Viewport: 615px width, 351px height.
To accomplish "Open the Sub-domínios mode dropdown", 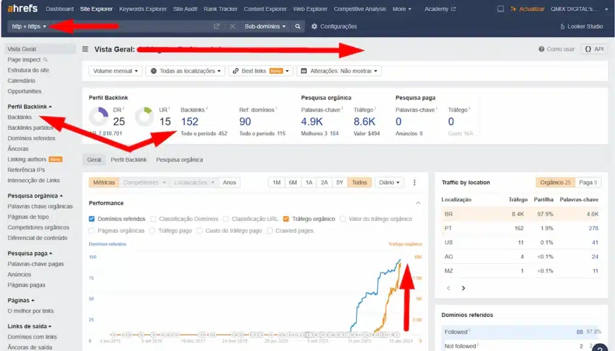I will pyautogui.click(x=265, y=26).
